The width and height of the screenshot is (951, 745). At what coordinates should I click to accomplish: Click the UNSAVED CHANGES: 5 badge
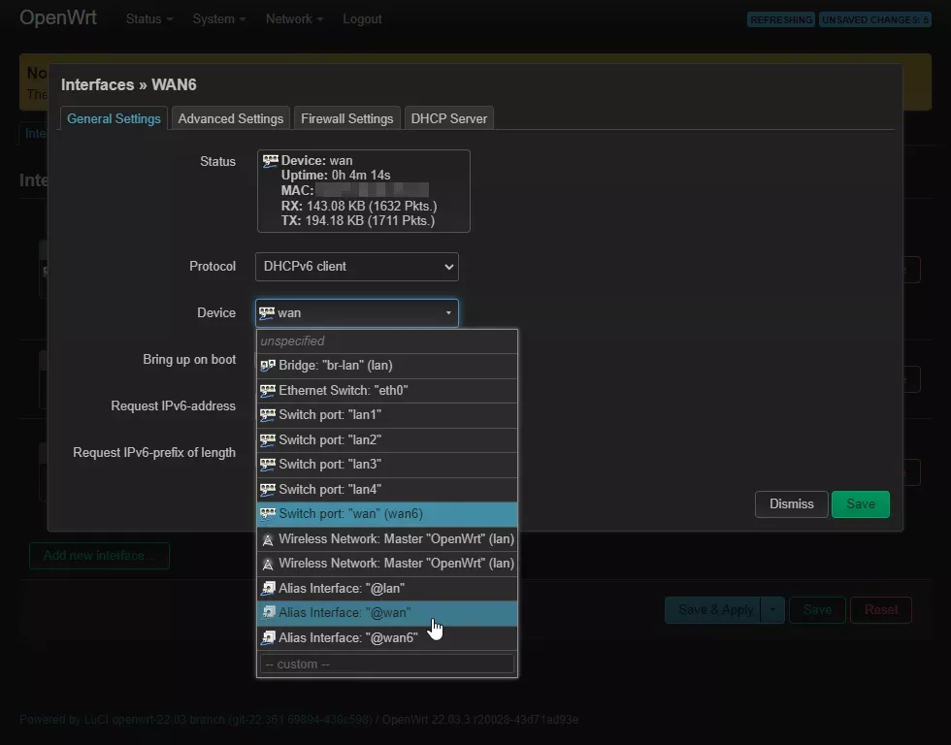coord(875,20)
